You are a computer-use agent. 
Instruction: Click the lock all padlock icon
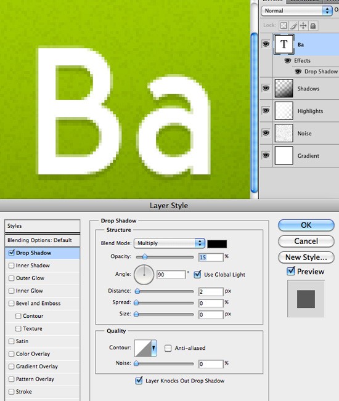[313, 26]
